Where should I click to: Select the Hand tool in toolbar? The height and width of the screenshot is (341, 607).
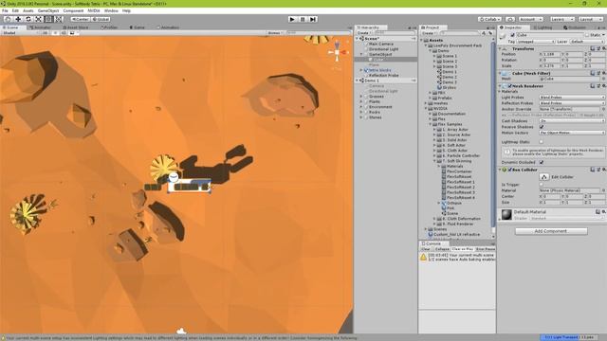click(x=9, y=19)
